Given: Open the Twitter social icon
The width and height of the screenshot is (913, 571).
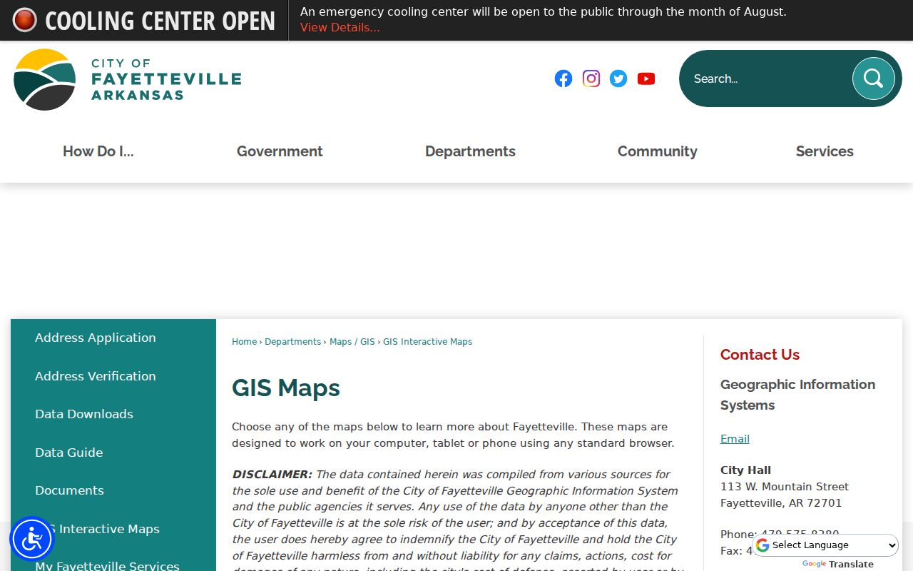Looking at the screenshot, I should pyautogui.click(x=618, y=79).
